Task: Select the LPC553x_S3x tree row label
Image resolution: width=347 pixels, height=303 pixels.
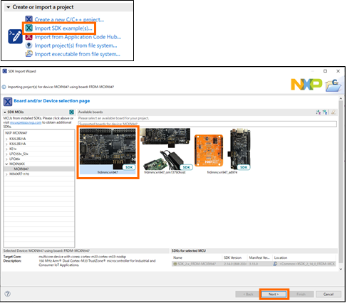Action: [19, 154]
